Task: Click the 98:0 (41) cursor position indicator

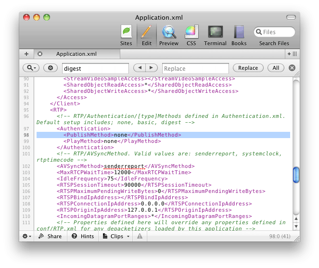Action: click(280, 236)
